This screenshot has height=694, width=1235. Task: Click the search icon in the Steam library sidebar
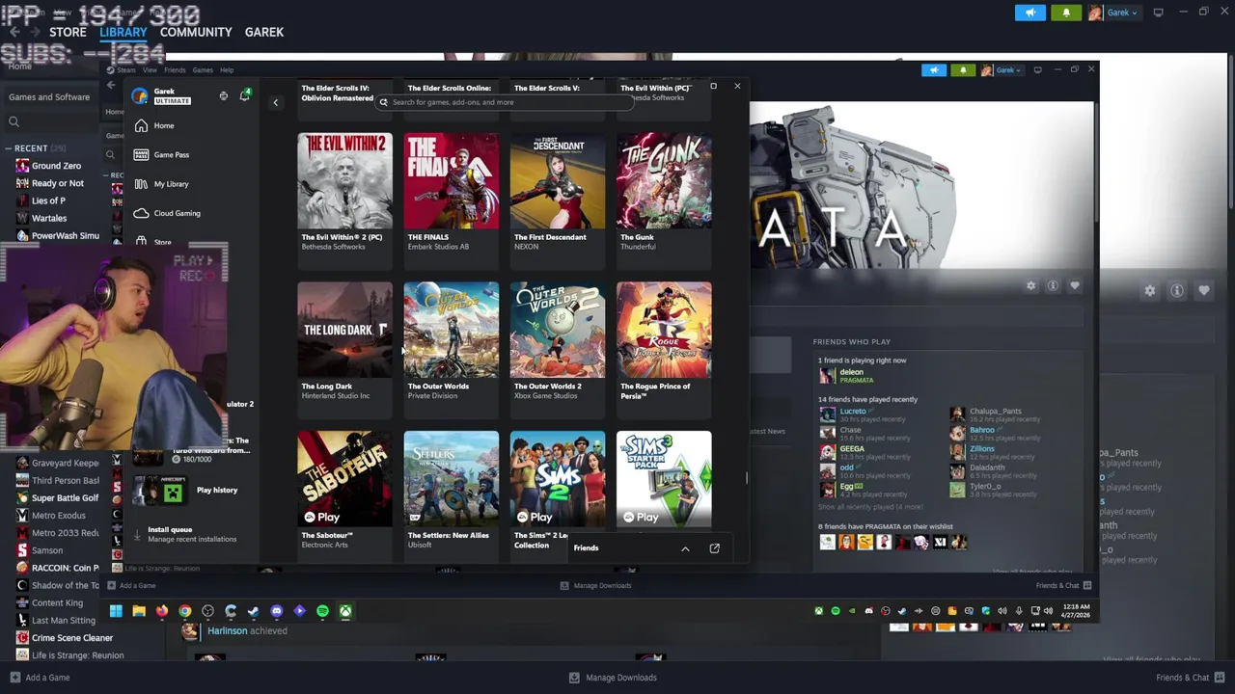(x=14, y=121)
